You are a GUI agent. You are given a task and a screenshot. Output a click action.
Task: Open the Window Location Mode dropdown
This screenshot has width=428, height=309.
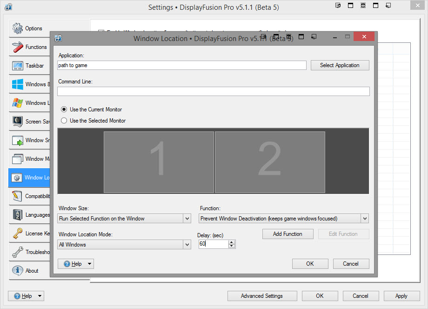(x=187, y=245)
